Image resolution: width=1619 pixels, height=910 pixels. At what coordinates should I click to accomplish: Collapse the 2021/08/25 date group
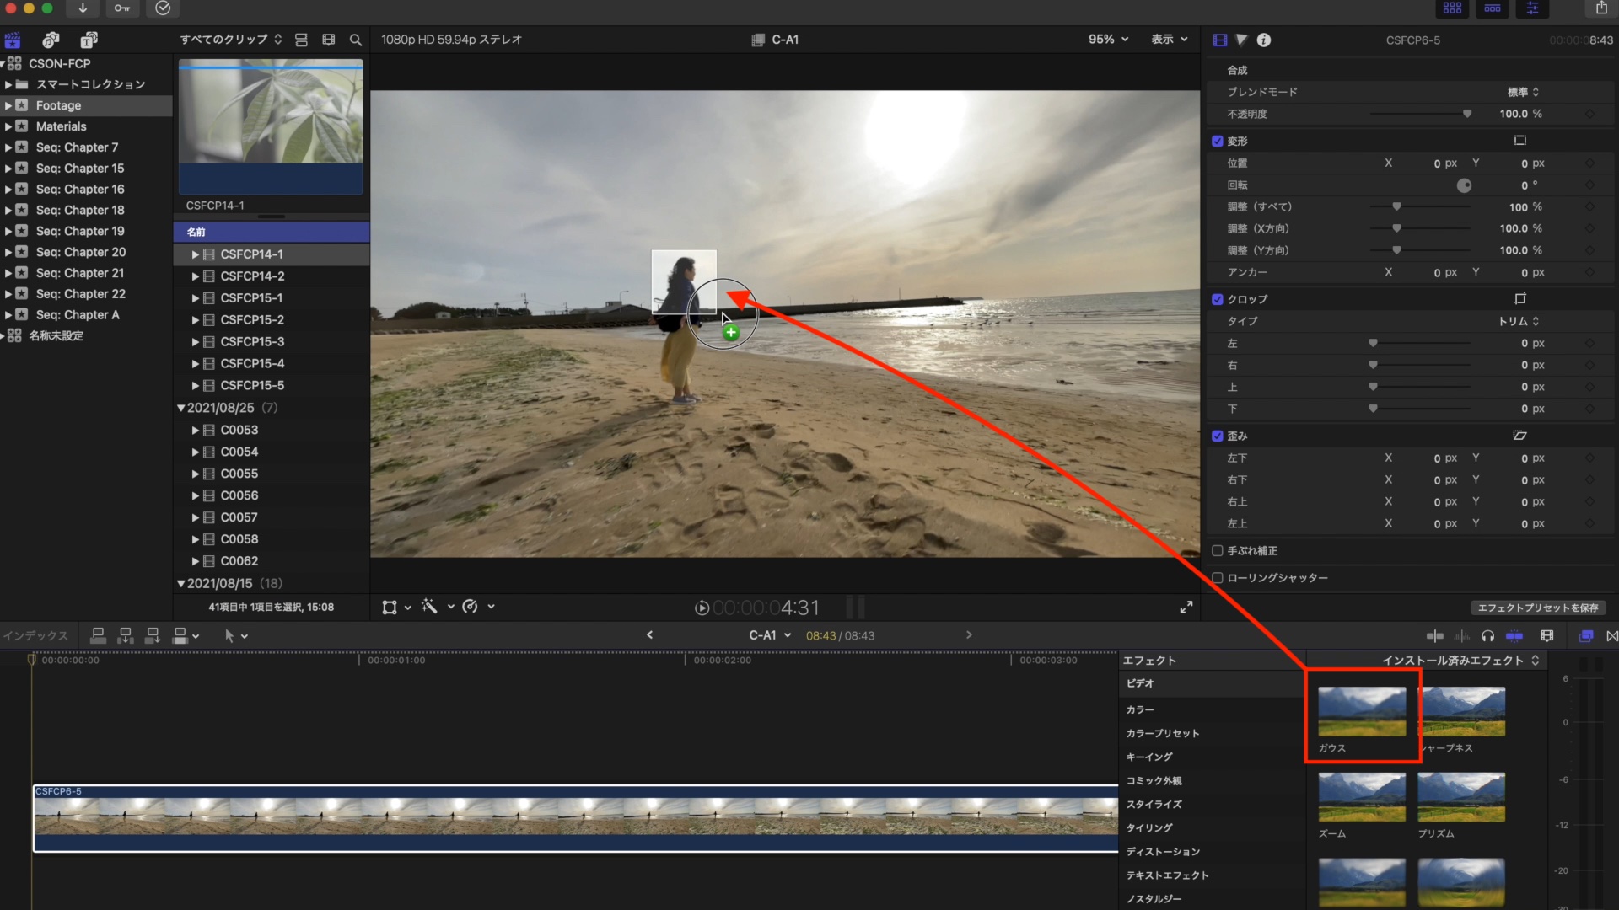[x=180, y=408]
